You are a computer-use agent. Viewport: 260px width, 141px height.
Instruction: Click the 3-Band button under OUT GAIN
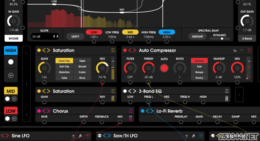point(247,38)
